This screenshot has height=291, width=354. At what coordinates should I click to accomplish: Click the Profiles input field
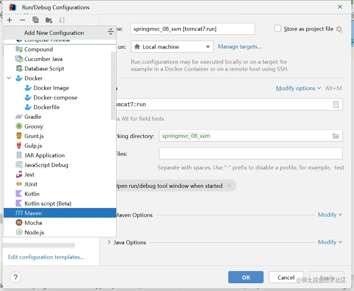click(251, 154)
